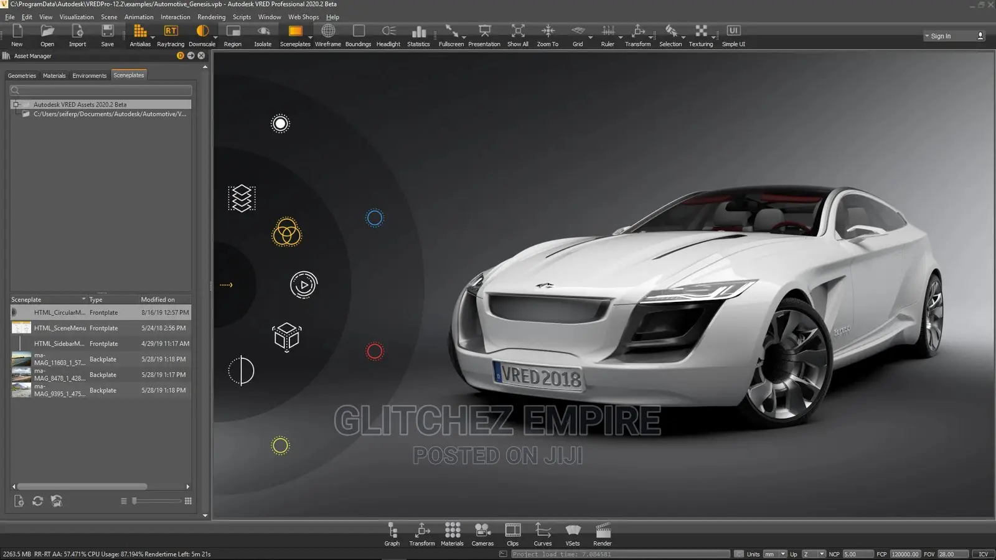Image resolution: width=996 pixels, height=560 pixels.
Task: Switch to the Environments tab
Action: [90, 75]
